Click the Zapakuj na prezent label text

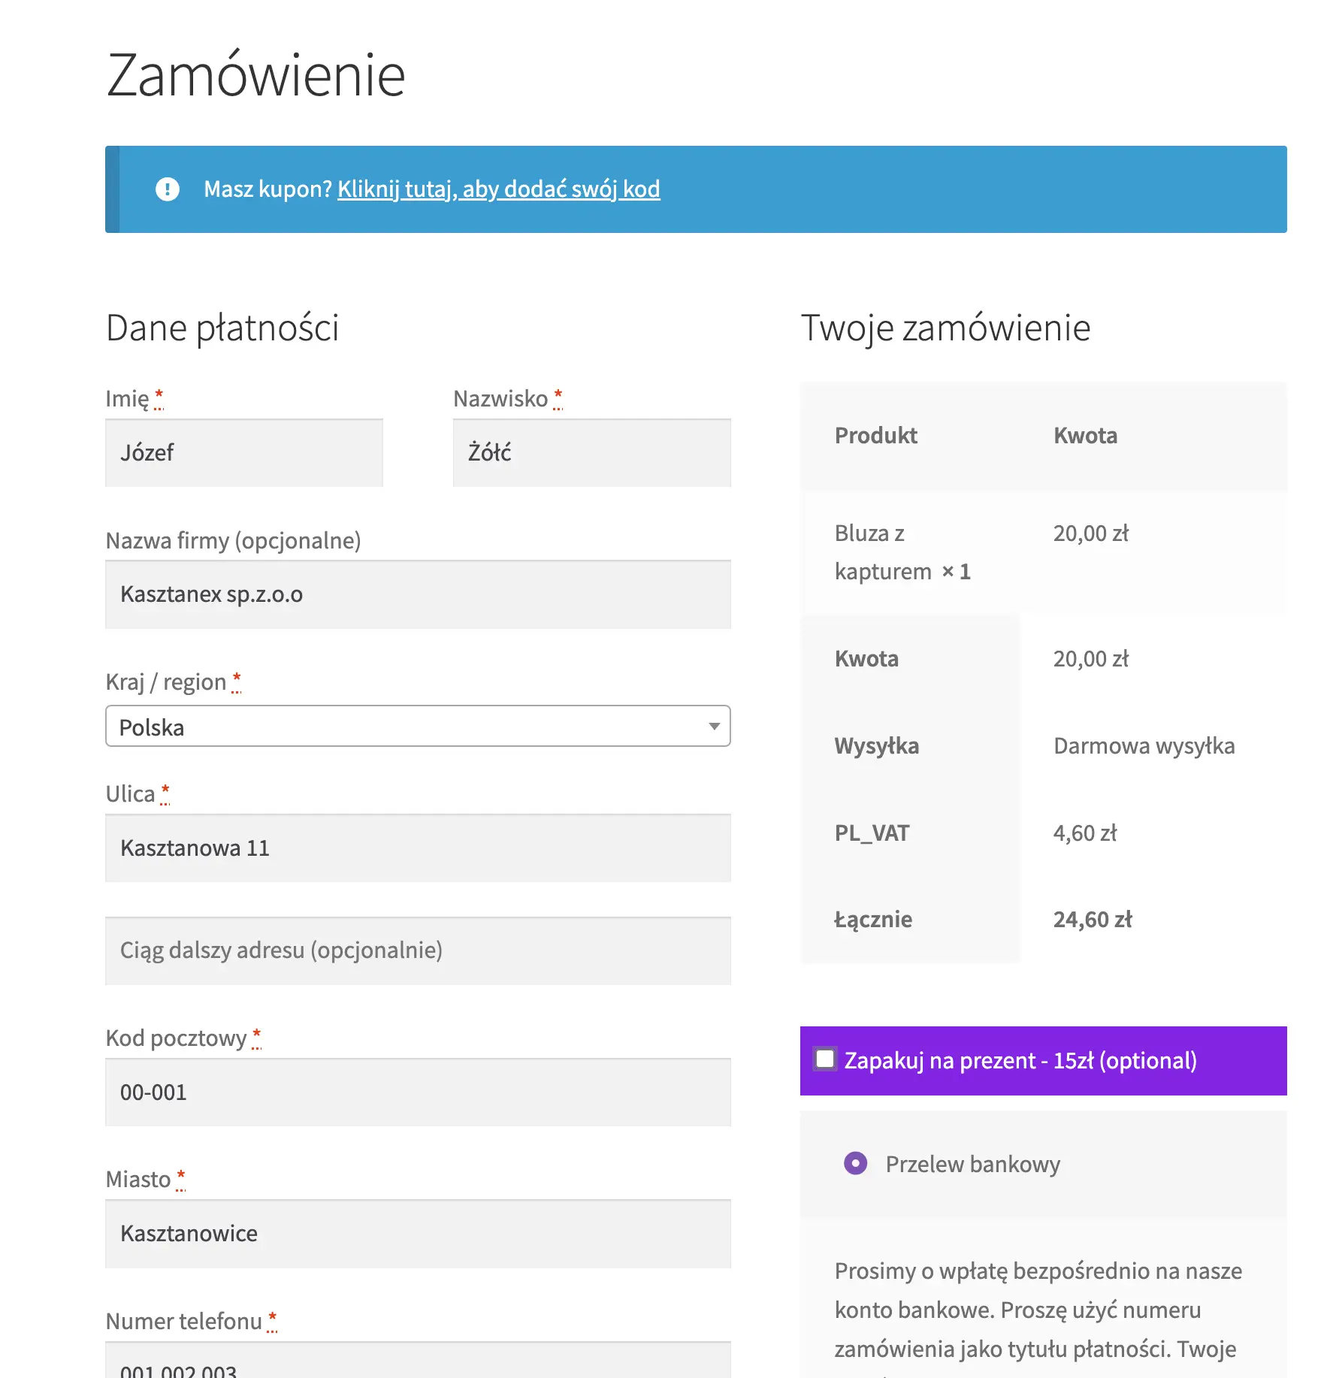tap(1020, 1061)
